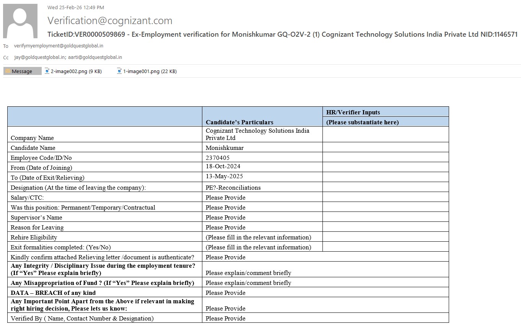This screenshot has height=327, width=521.
Task: Click HR input cell for Rehire Eligibility
Action: click(x=385, y=237)
